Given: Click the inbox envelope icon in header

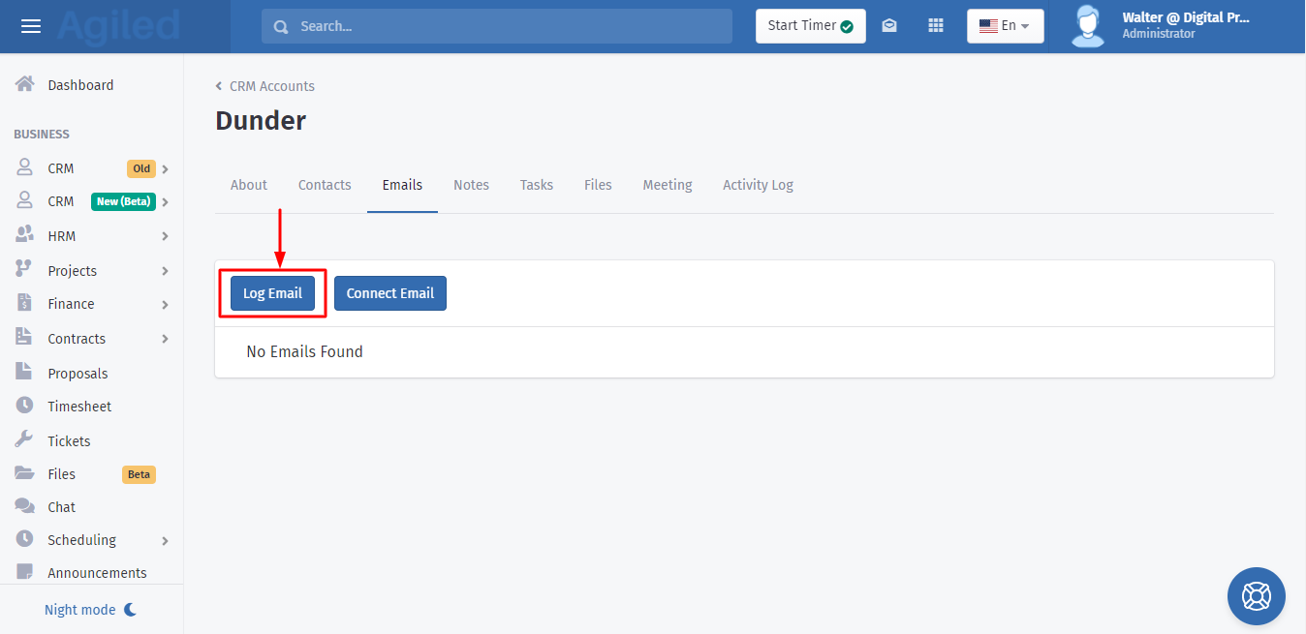Looking at the screenshot, I should point(888,26).
